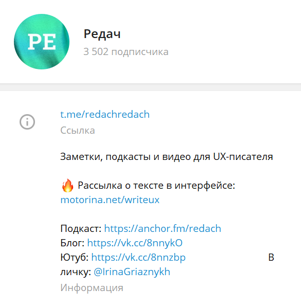Click the text Рассылка о тексте в интерфейсе
Image resolution: width=301 pixels, height=307 pixels.
pyautogui.click(x=156, y=186)
